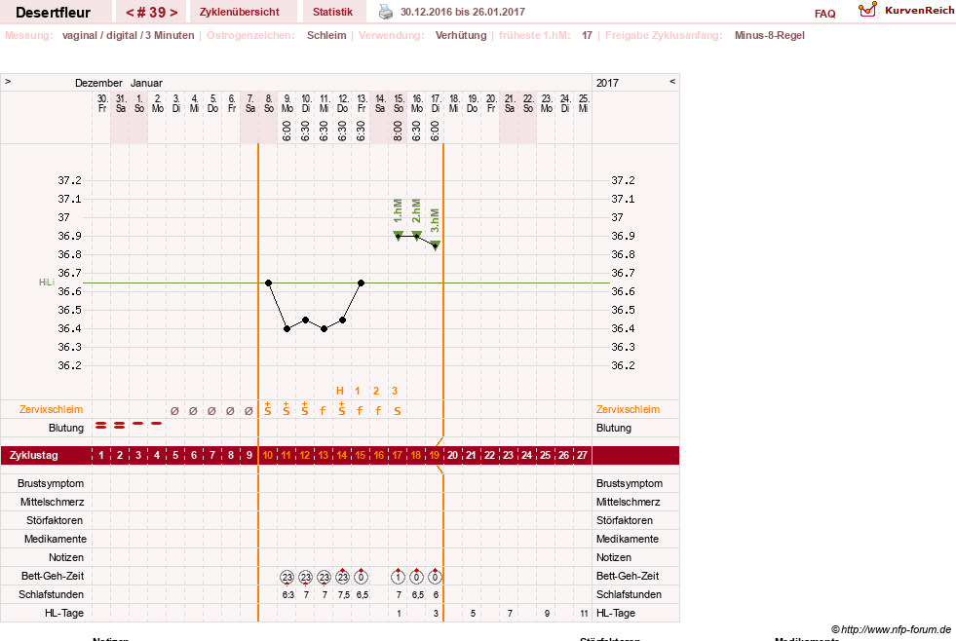Click the left Notizen row label
The width and height of the screenshot is (956, 641).
(66, 557)
